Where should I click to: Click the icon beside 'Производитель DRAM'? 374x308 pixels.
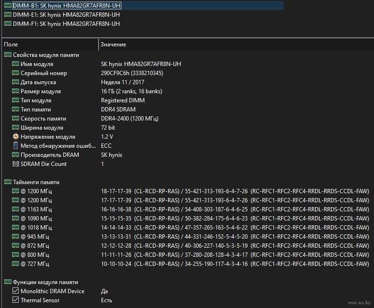[x=15, y=154]
